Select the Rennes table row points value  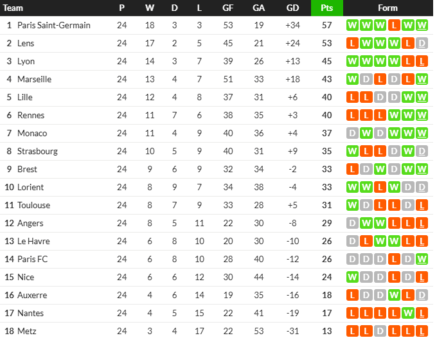[327, 116]
